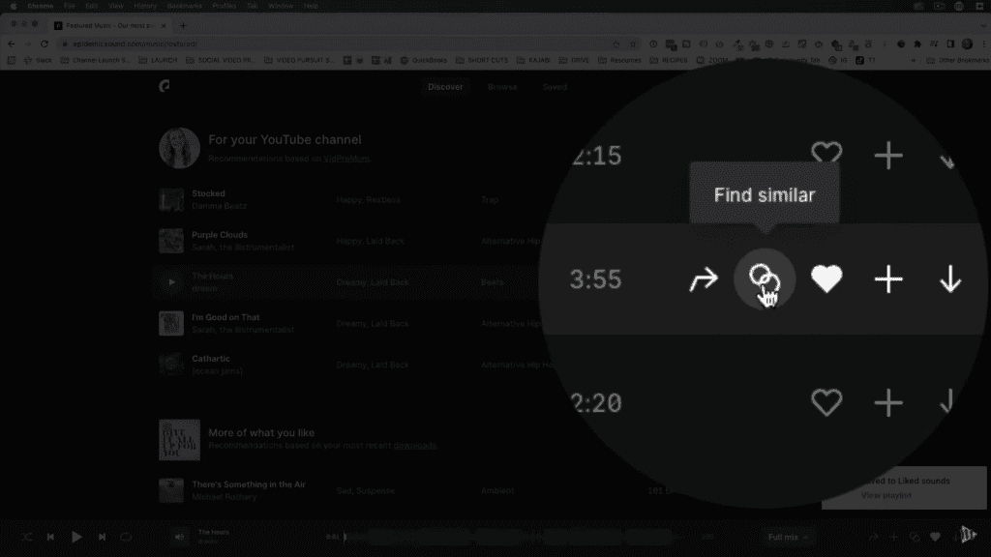The width and height of the screenshot is (991, 557).
Task: Go back using the browser back arrow
Action: click(12, 44)
